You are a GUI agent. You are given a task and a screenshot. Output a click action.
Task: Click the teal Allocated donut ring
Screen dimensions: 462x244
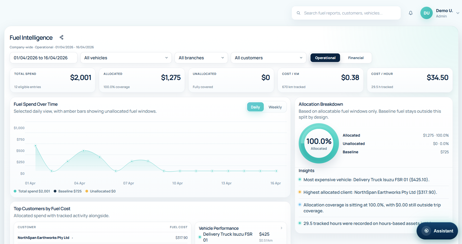319,127
